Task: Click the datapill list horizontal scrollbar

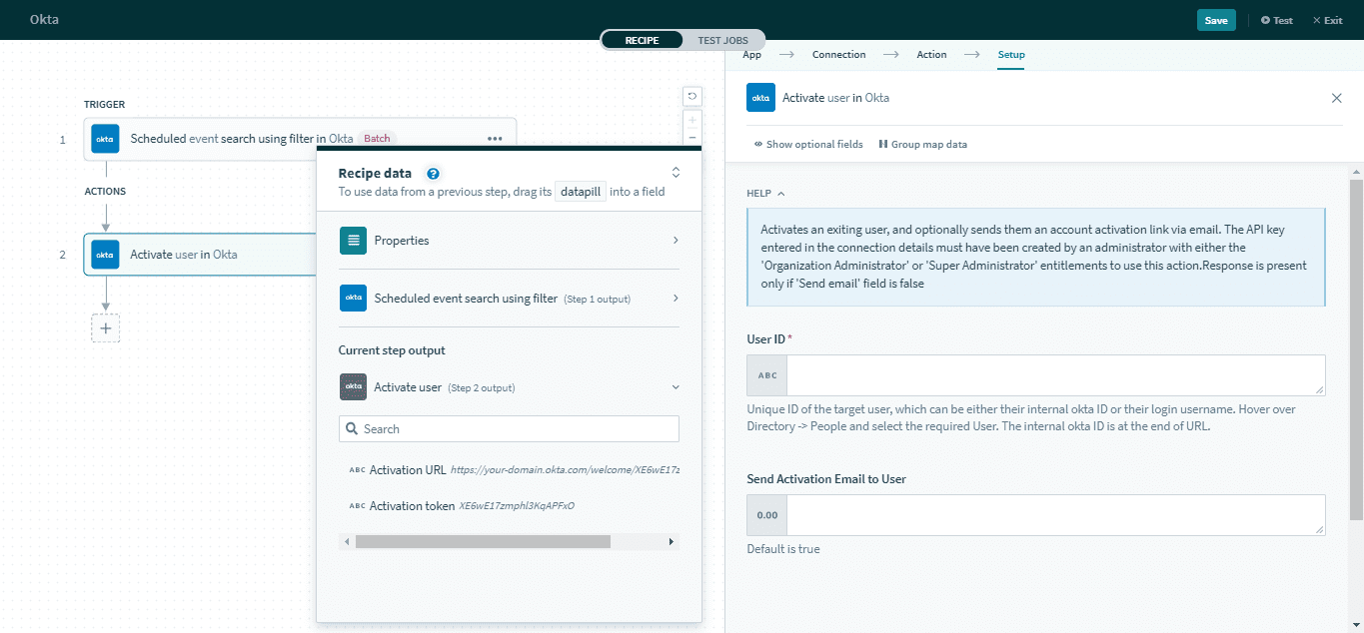Action: click(482, 541)
